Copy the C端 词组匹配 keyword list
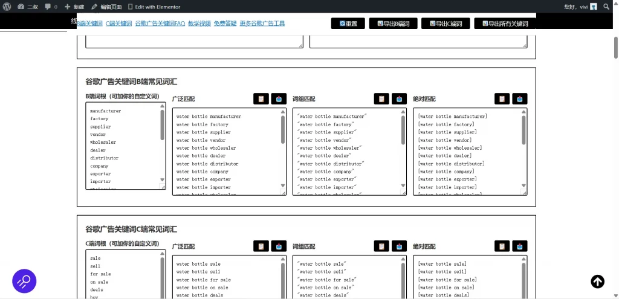This screenshot has width=619, height=299. (x=381, y=246)
